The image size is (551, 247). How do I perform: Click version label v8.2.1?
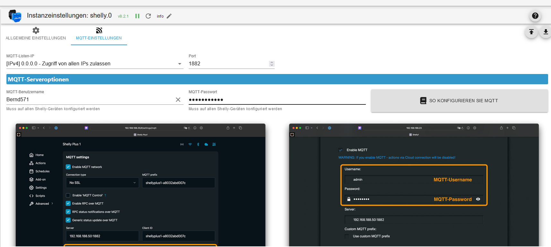[x=123, y=16]
